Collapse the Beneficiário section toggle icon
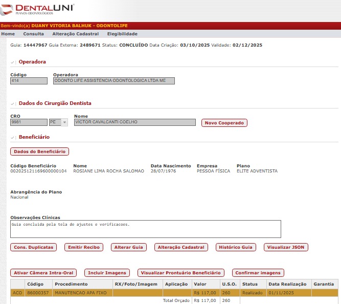The image size is (341, 304). [13, 137]
